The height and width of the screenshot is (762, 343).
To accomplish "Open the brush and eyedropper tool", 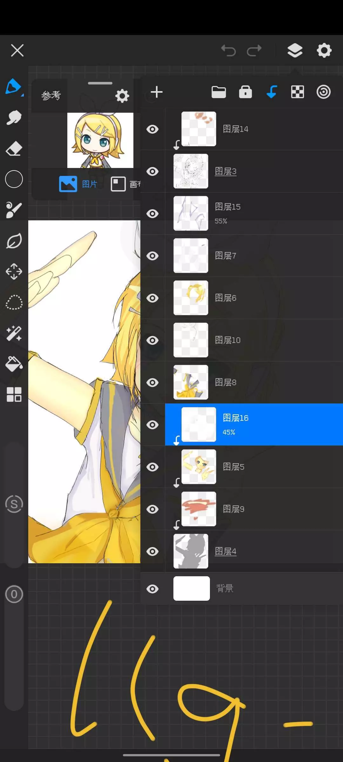I will pyautogui.click(x=14, y=210).
